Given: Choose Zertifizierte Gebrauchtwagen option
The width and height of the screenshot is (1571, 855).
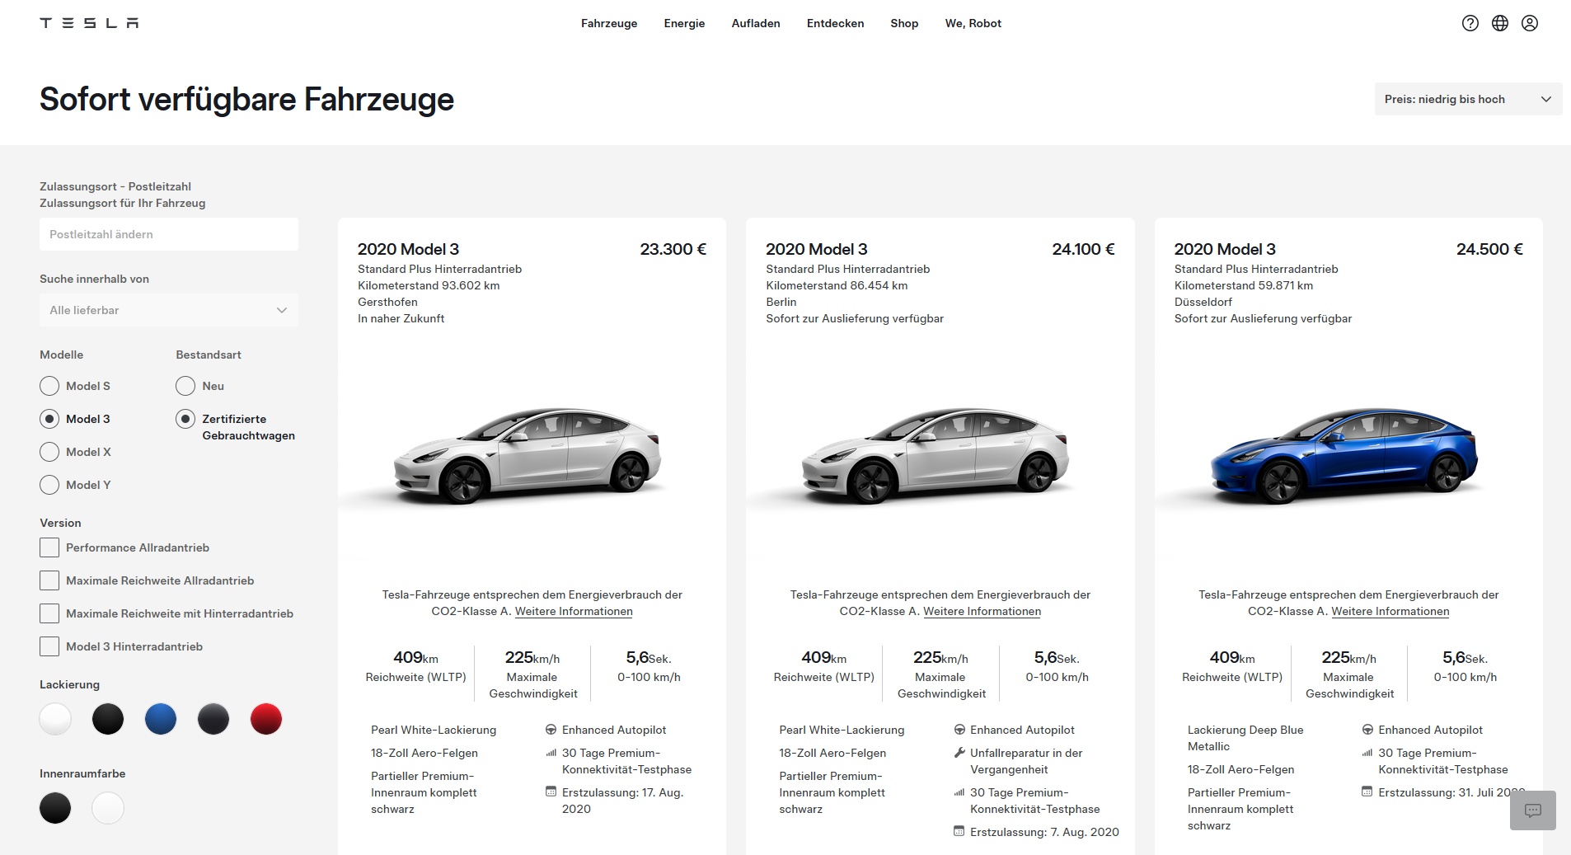Looking at the screenshot, I should coord(185,419).
